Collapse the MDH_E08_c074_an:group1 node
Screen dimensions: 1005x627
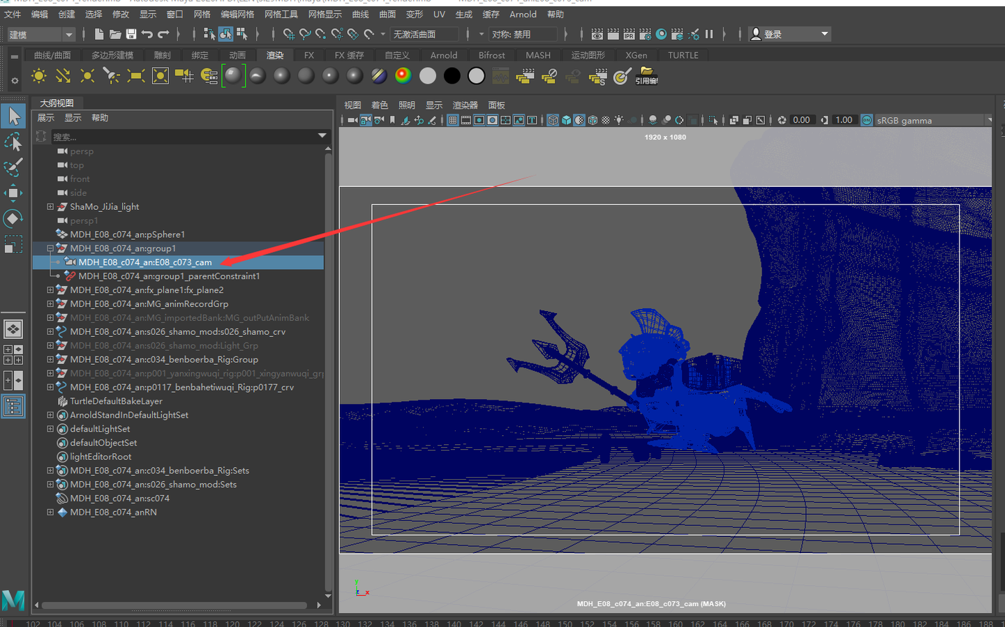pyautogui.click(x=50, y=248)
